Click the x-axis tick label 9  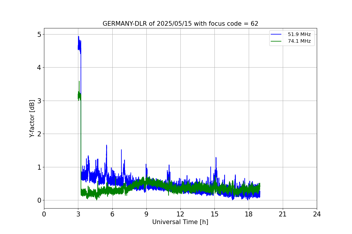point(146,214)
